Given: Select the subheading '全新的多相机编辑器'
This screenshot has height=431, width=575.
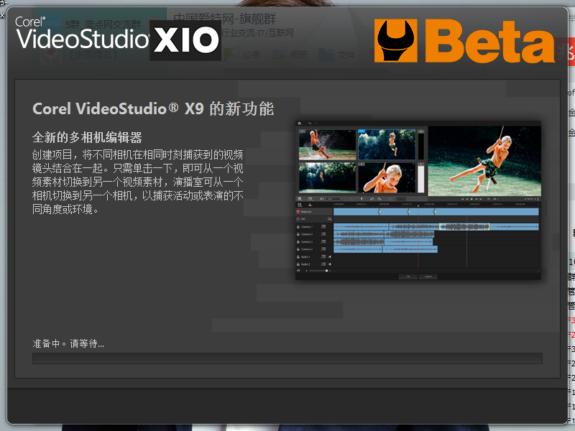Looking at the screenshot, I should (x=87, y=137).
